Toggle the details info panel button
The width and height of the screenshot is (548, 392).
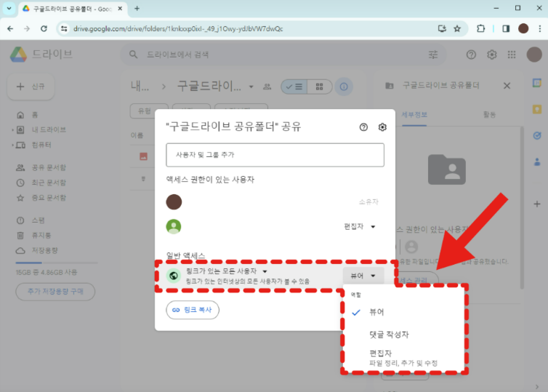point(344,87)
